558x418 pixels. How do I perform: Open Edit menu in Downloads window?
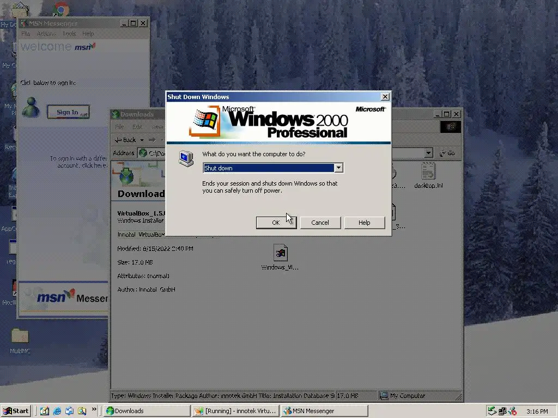(137, 126)
